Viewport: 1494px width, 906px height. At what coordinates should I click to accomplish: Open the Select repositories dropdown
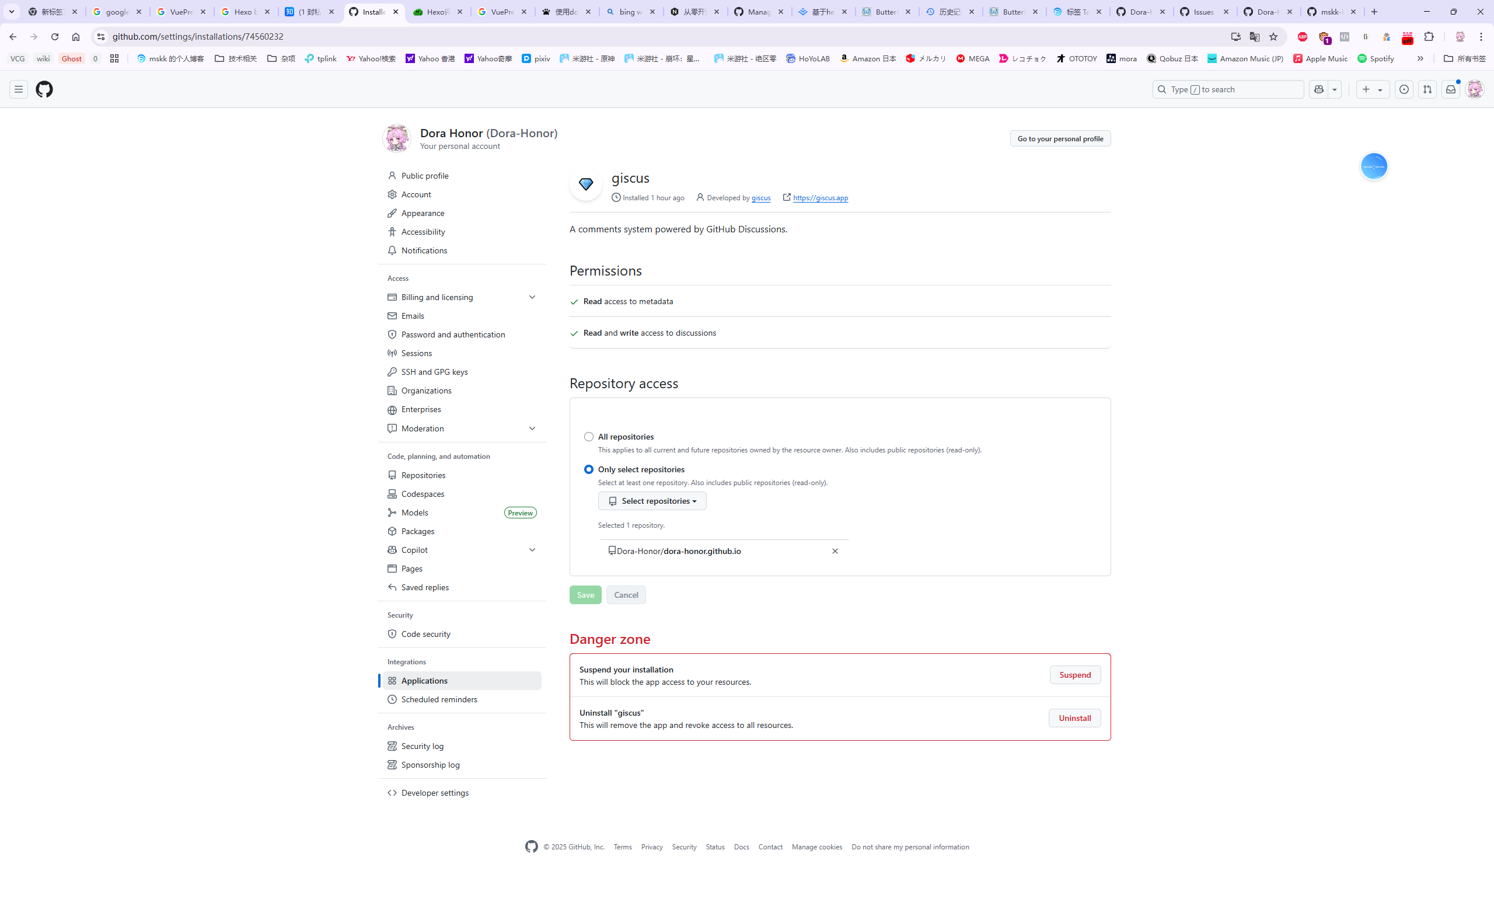[x=652, y=501]
